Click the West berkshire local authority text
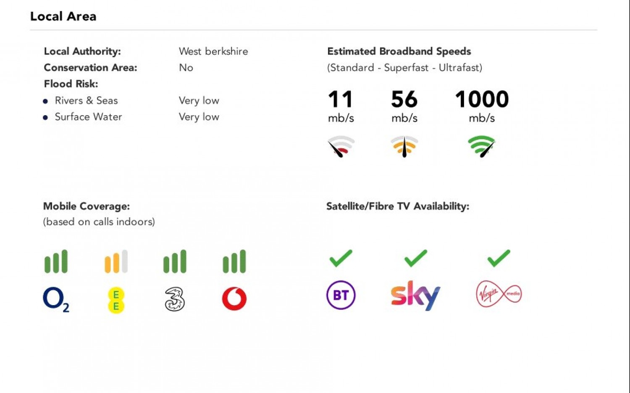The image size is (630, 393). 213,51
